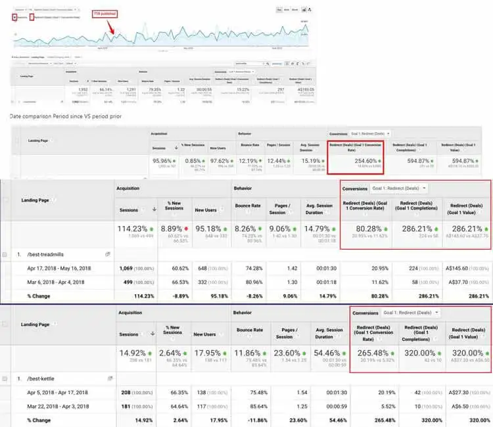This screenshot has width=493, height=427.
Task: Toggle Sessions metric checkbox above the graph
Action: 14,17
